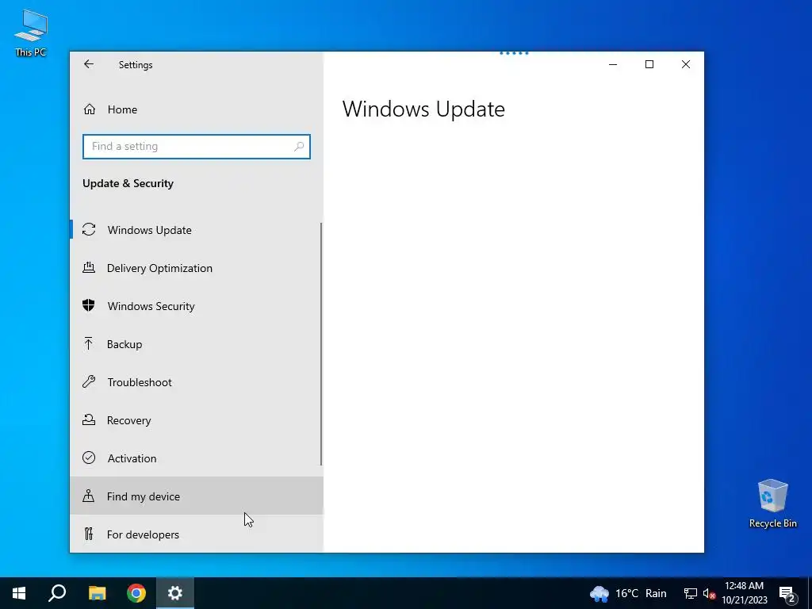Minimize the Settings window
Viewport: 812px width, 609px height.
(613, 64)
